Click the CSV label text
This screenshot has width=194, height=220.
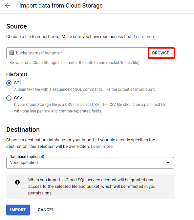(x=18, y=98)
